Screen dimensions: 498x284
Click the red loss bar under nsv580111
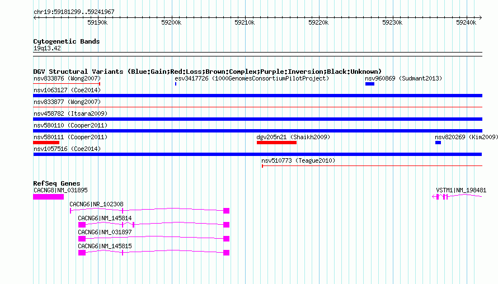pos(46,143)
